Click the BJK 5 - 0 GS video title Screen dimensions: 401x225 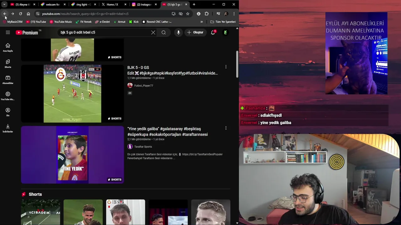point(172,70)
